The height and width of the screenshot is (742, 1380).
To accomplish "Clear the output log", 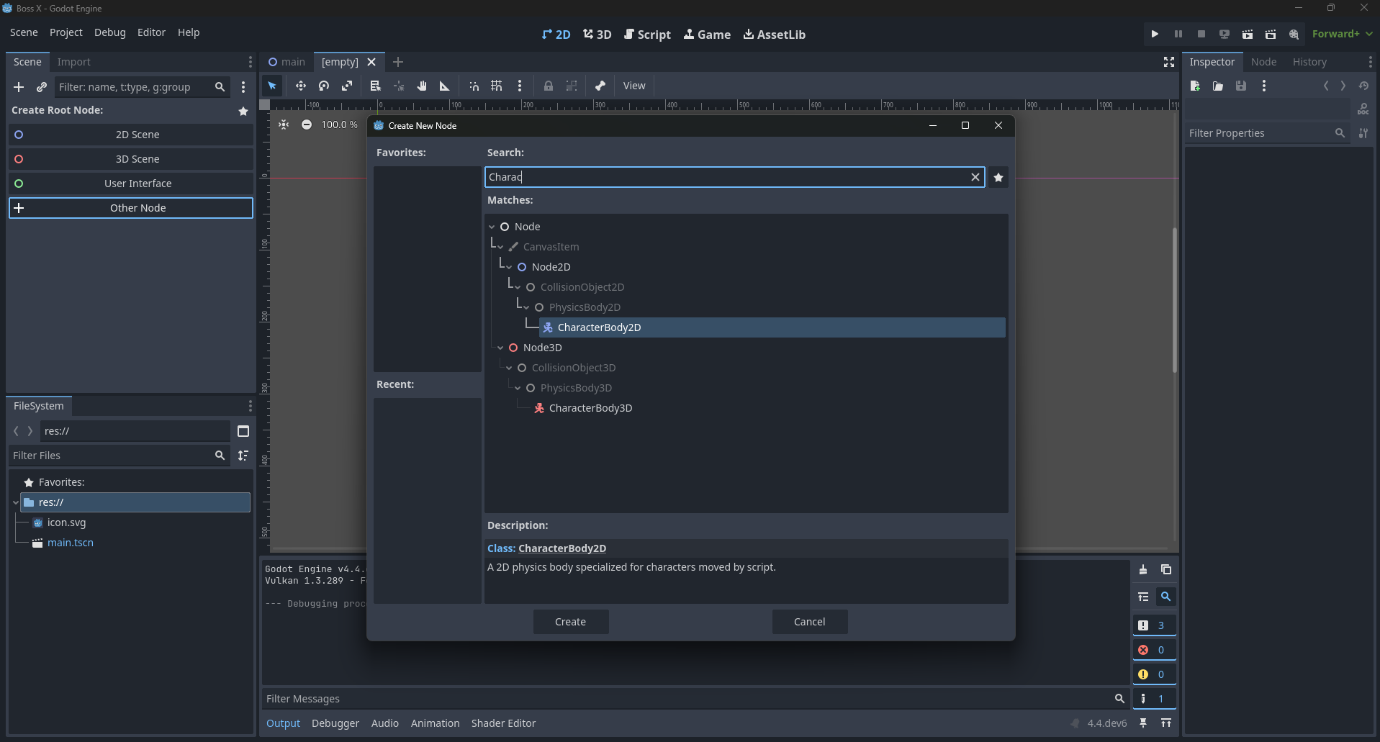I will 1143,569.
